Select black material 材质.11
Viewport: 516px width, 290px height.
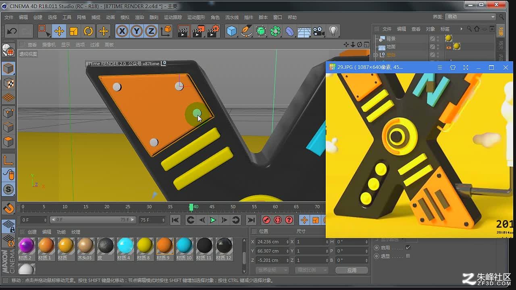[204, 249]
